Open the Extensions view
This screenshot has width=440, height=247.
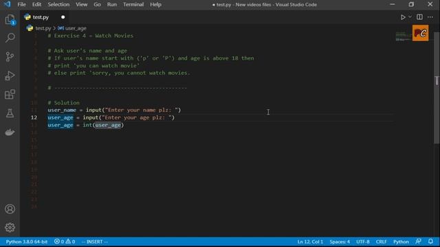click(x=10, y=95)
